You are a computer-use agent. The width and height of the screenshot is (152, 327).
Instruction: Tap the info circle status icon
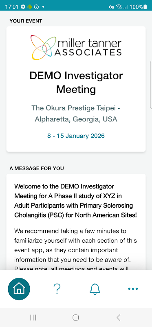(x=36, y=7)
